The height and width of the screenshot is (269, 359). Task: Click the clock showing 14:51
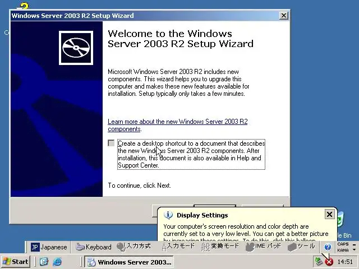(345, 262)
